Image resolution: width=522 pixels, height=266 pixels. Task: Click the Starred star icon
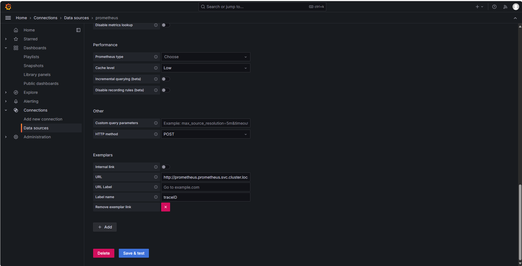(16, 39)
